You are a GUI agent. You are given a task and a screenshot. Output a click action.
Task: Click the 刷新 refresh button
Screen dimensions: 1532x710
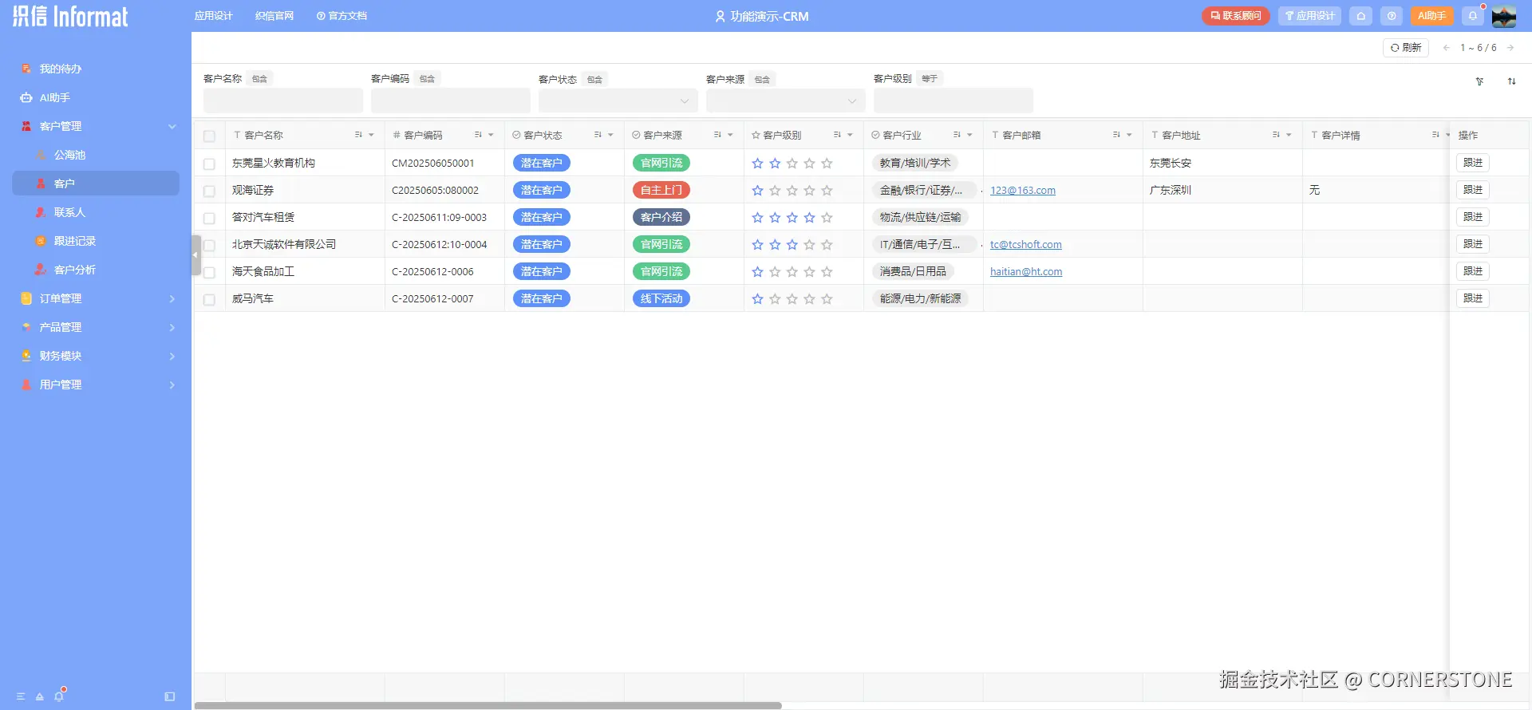point(1406,48)
